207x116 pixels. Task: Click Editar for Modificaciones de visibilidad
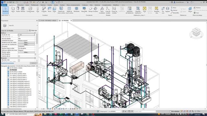[26, 43]
